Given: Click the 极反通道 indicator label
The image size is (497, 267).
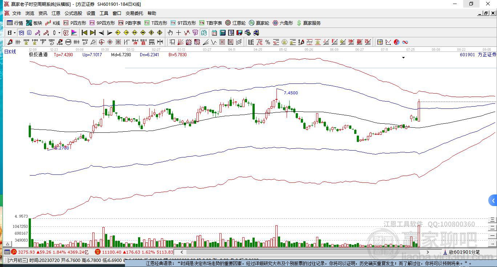Looking at the screenshot, I should pyautogui.click(x=38, y=55).
